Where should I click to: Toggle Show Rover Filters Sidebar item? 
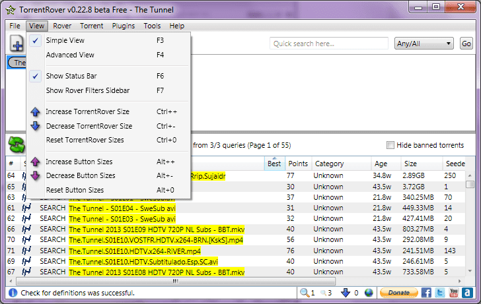pyautogui.click(x=107, y=90)
